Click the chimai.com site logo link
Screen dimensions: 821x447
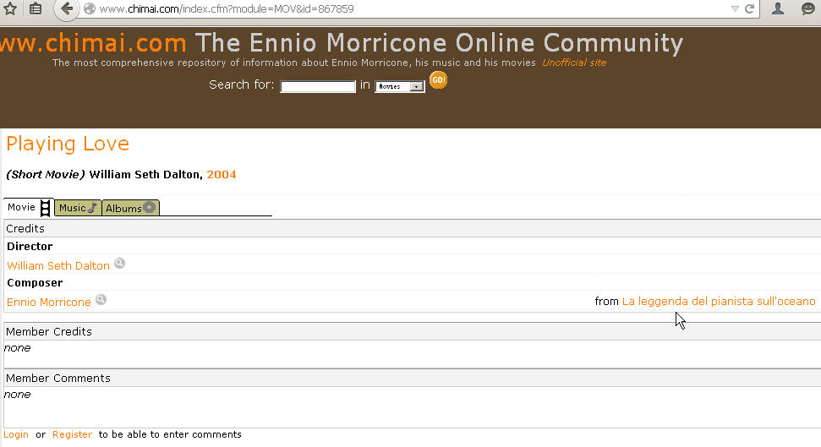pyautogui.click(x=93, y=43)
